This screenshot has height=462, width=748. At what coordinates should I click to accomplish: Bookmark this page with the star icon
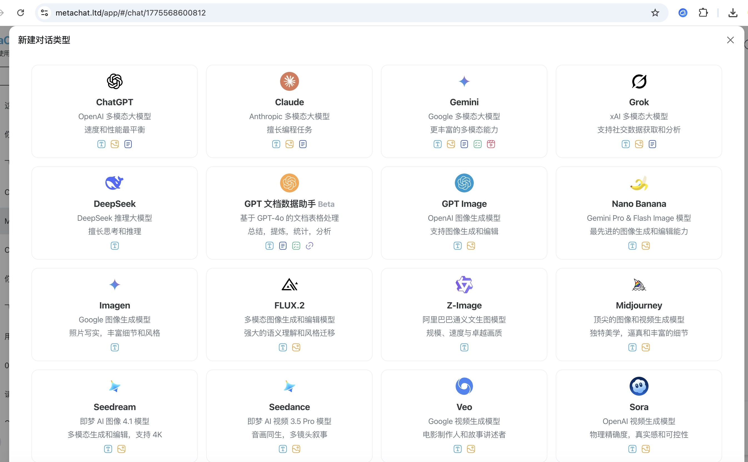[x=655, y=13]
